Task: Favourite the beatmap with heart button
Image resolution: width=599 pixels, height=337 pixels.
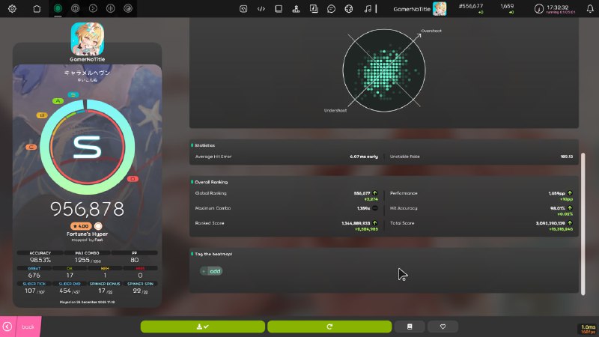Action: (443, 327)
